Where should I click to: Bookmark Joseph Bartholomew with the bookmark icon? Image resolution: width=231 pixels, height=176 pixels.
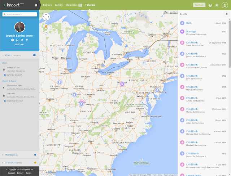click(x=17, y=40)
